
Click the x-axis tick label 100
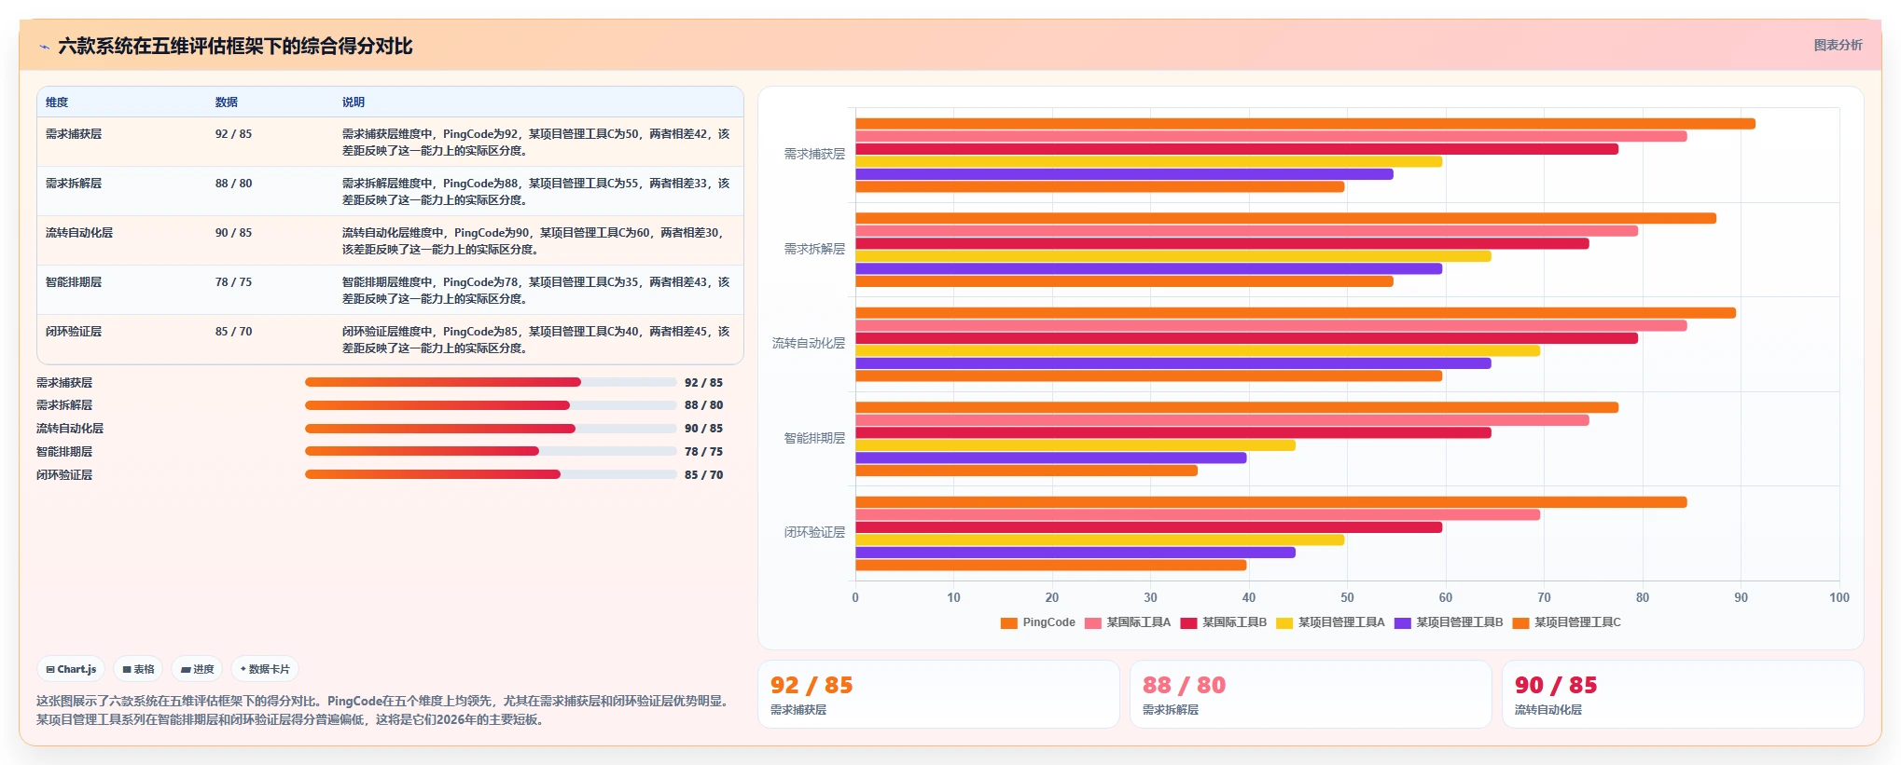click(1839, 598)
